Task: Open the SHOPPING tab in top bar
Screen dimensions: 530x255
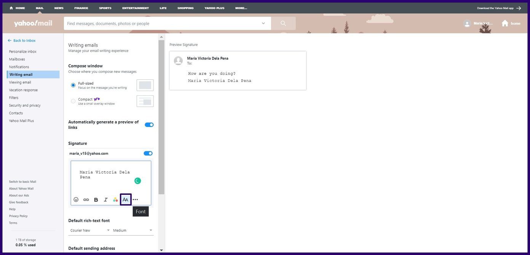Action: click(x=185, y=8)
